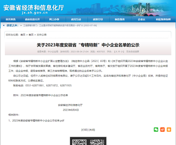Click the article title 关于2023年度安徽省“专精特新”中小企业名单的公示
The width and height of the screenshot is (176, 145).
pyautogui.click(x=88, y=45)
